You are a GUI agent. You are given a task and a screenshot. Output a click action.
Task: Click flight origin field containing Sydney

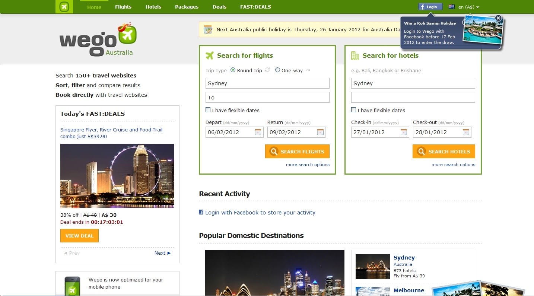click(267, 83)
